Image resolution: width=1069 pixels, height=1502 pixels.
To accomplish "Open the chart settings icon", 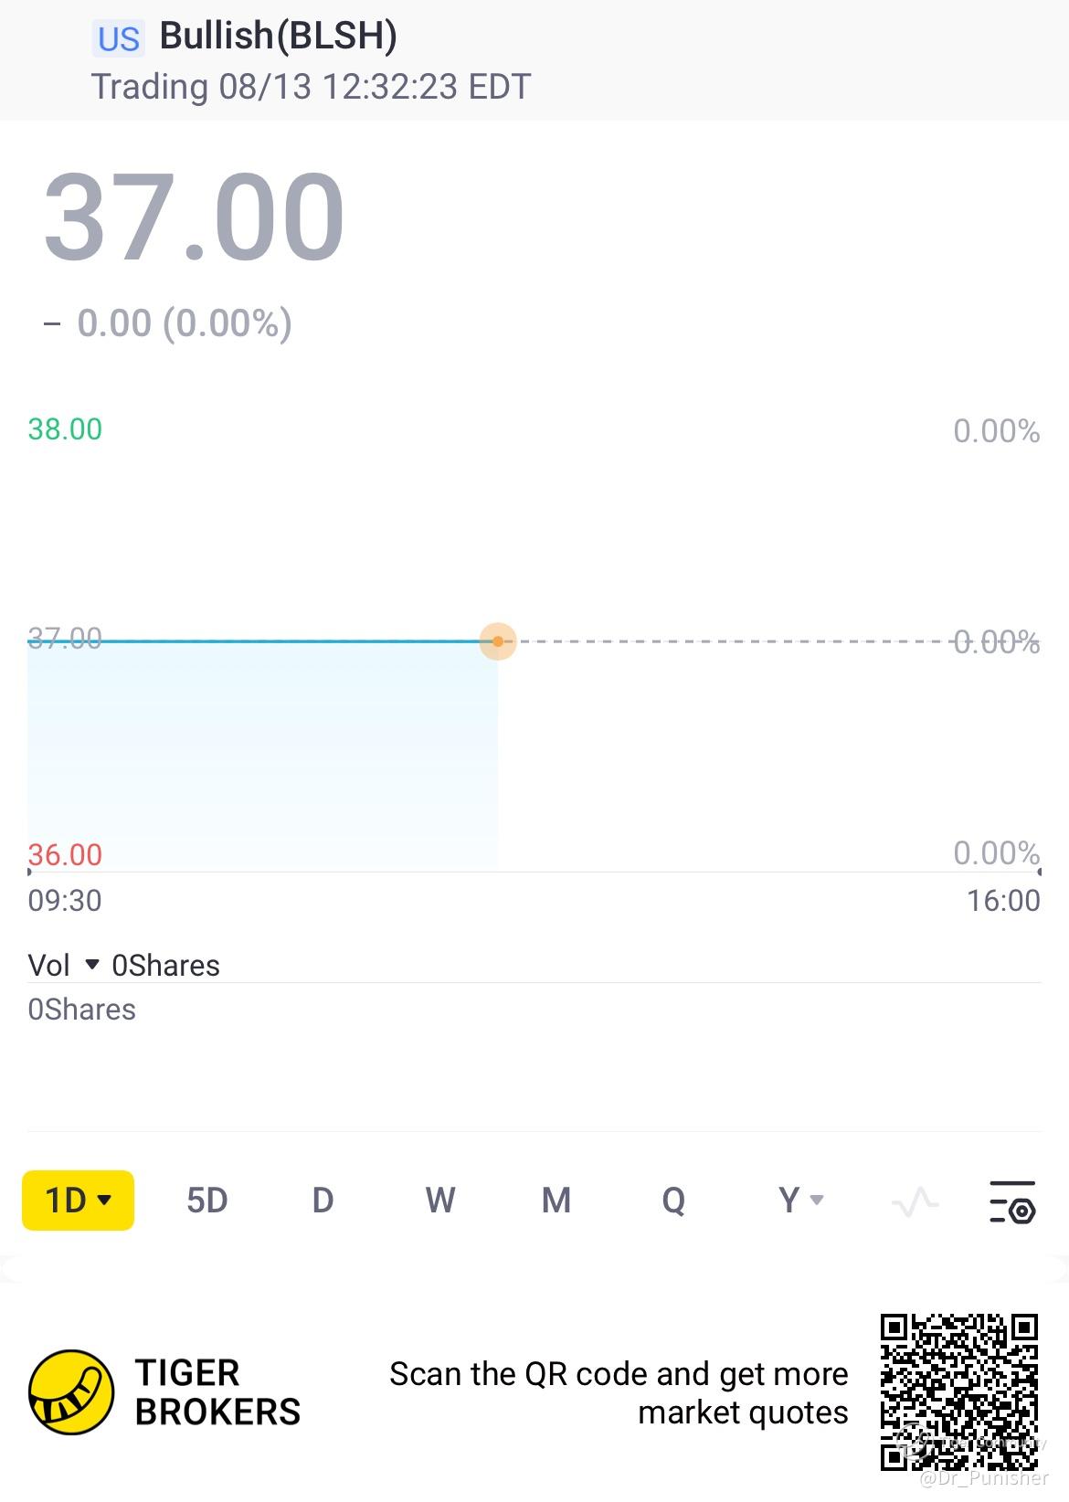I will tap(1012, 1201).
